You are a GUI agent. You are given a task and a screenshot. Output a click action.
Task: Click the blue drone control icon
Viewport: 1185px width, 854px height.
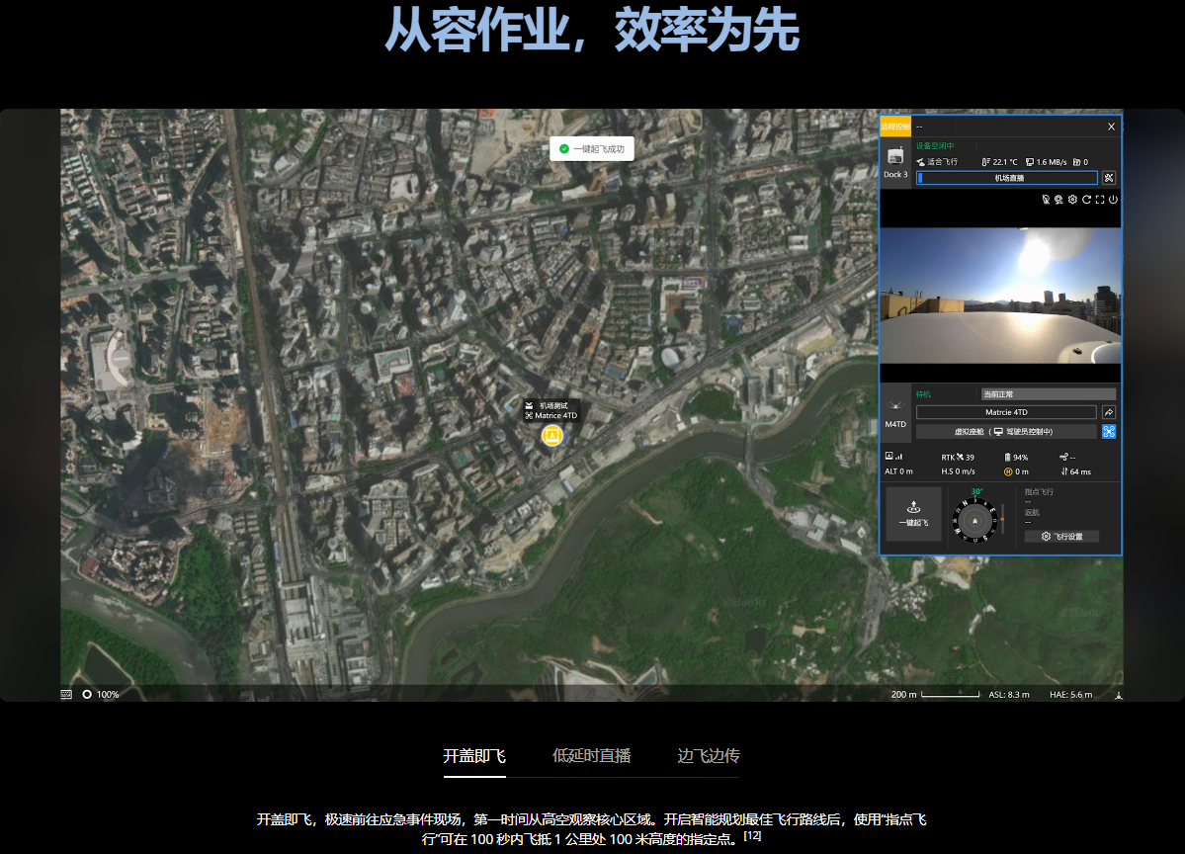coord(1109,432)
